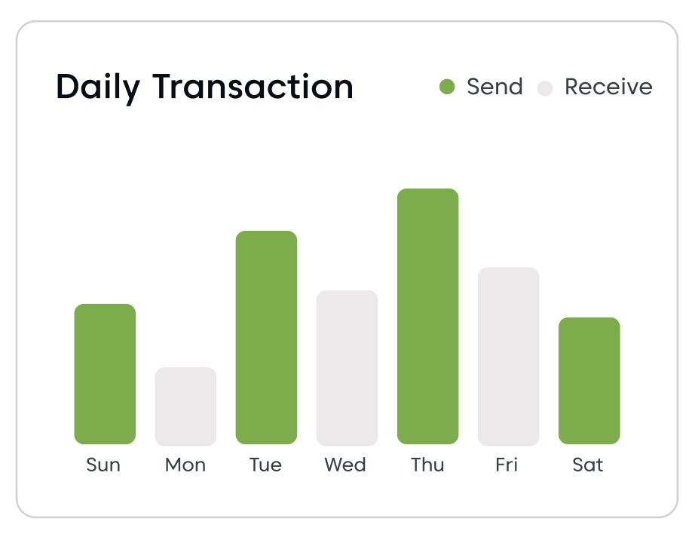The image size is (695, 534).
Task: Select the Saturday green bar
Action: [x=589, y=380]
